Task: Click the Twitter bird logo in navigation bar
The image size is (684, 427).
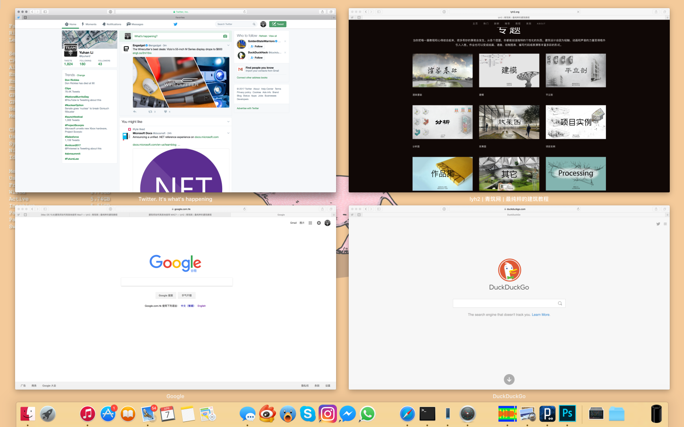Action: (175, 24)
